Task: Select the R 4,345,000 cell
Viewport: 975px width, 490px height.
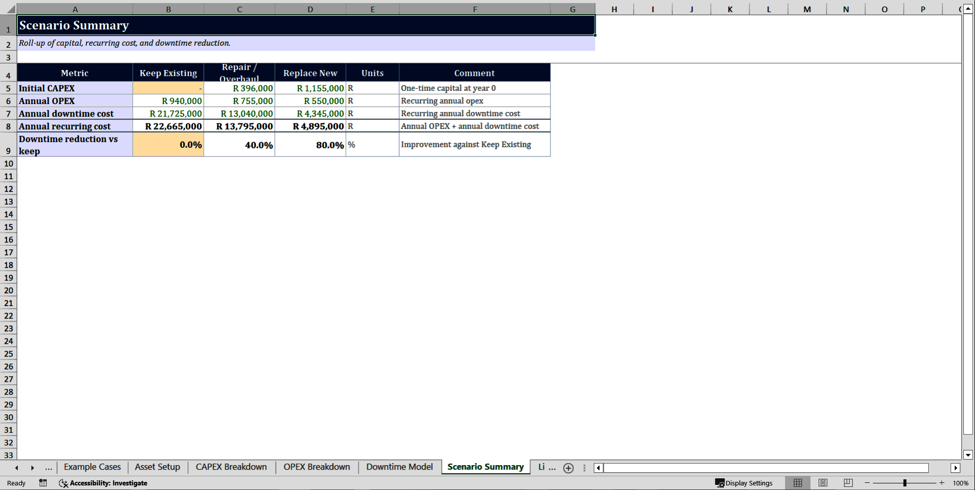Action: click(x=310, y=113)
